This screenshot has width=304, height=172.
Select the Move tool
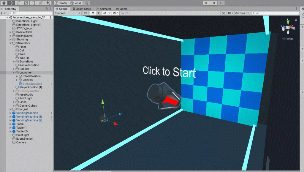(11, 3)
